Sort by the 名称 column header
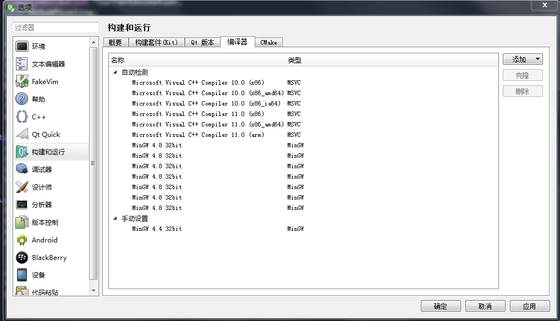The height and width of the screenshot is (321, 560). point(197,60)
